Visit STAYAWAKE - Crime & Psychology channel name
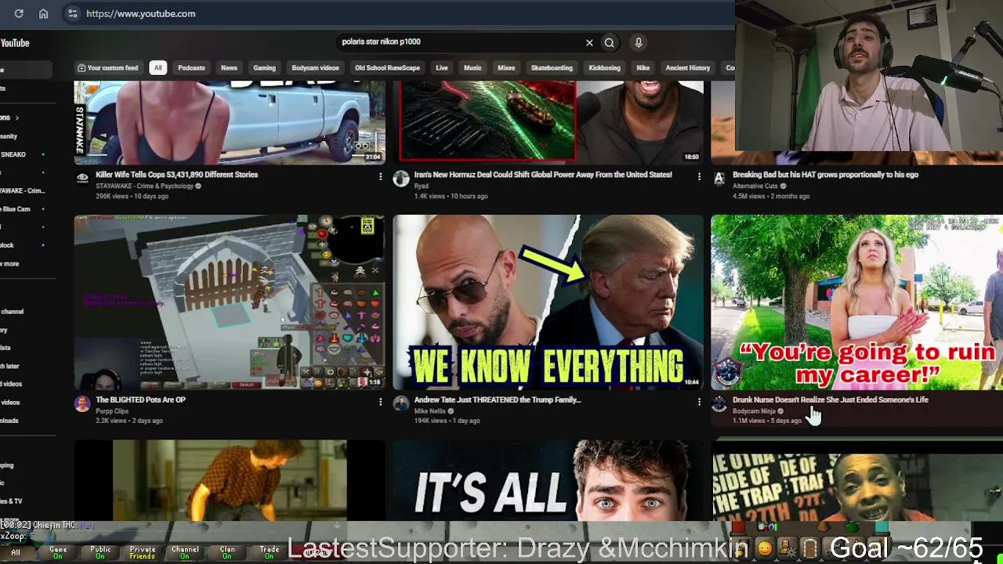1003x564 pixels. [144, 186]
